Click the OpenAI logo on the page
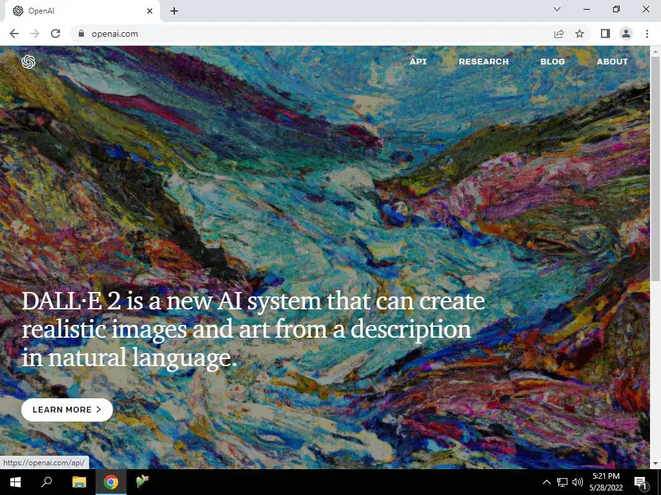 point(28,62)
